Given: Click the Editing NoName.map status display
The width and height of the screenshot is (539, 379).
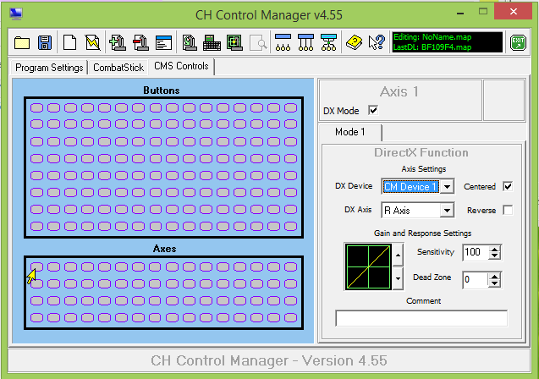Looking at the screenshot, I should (432, 37).
